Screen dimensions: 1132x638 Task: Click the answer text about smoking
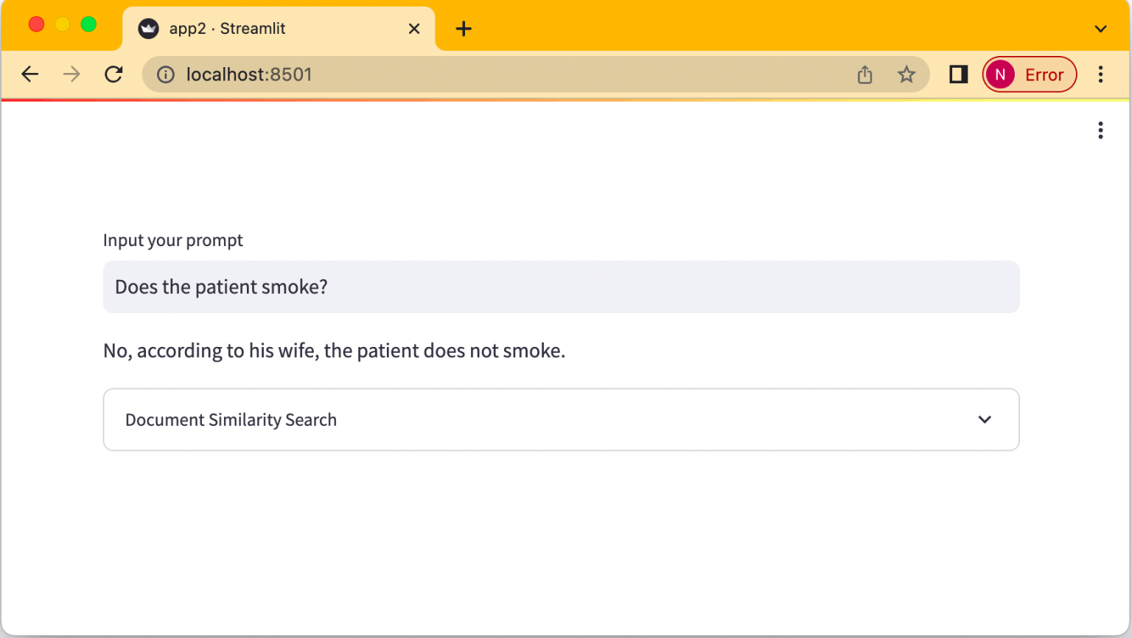tap(334, 351)
